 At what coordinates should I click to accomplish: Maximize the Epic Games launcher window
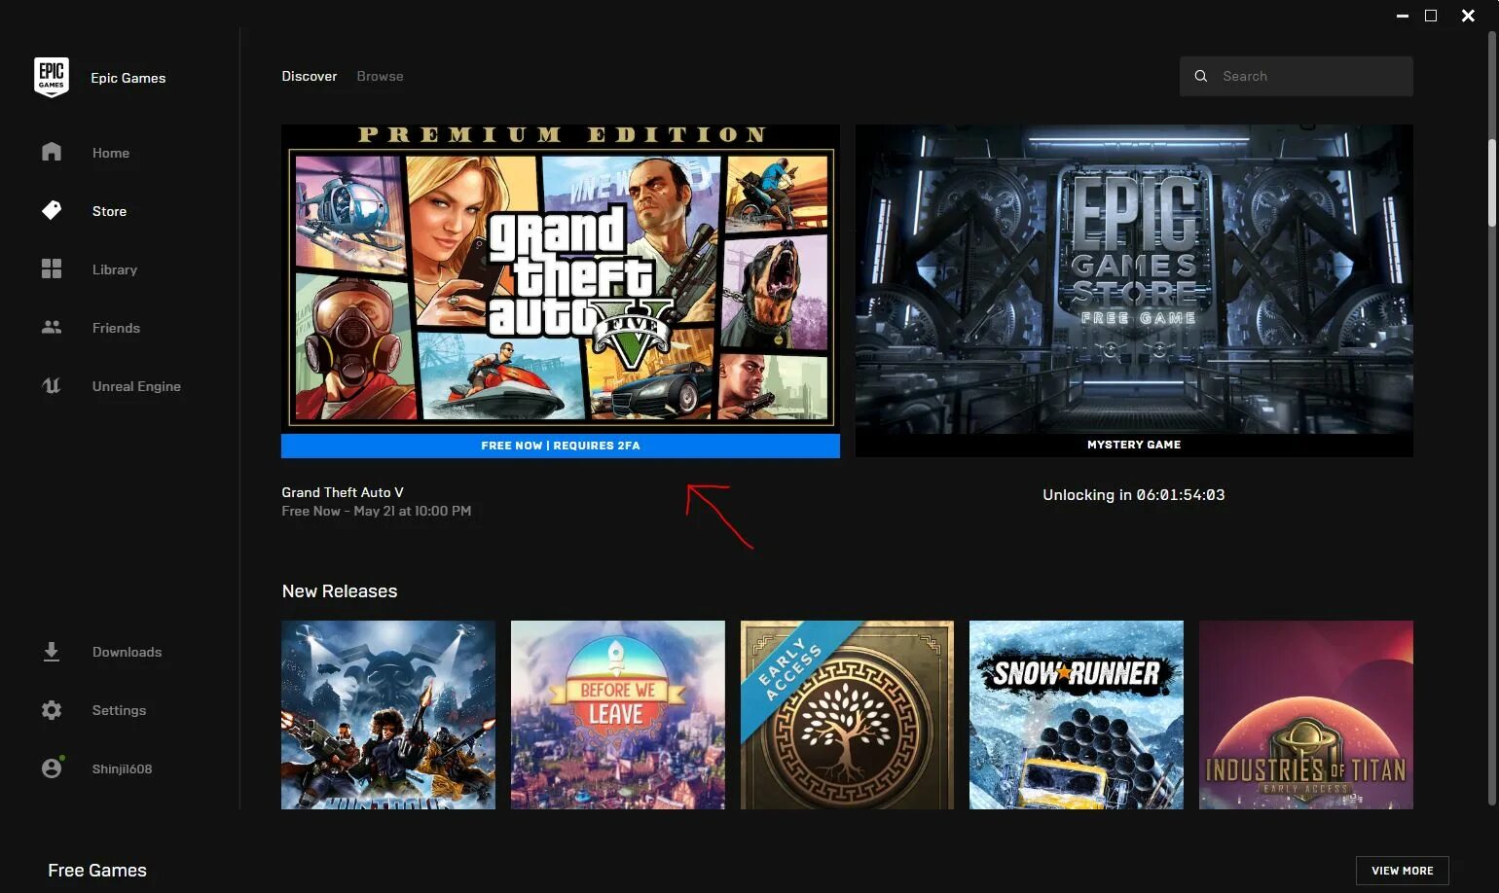1431,16
